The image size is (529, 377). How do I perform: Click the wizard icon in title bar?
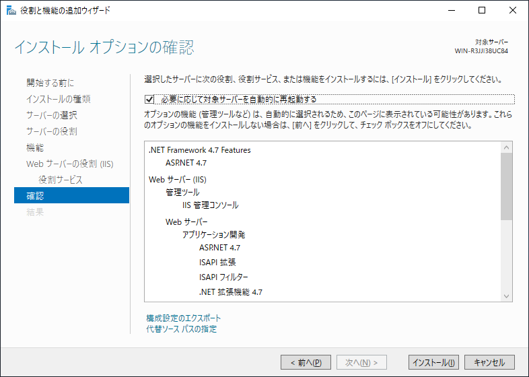[x=8, y=10]
